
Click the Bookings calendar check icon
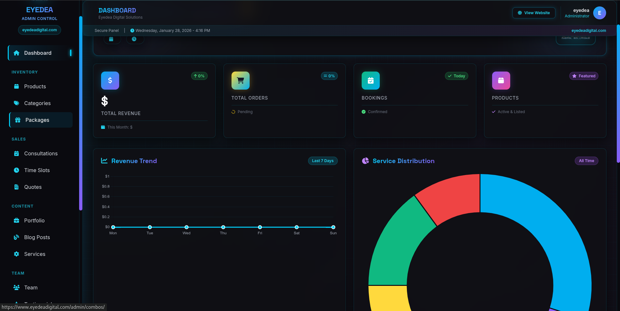coord(370,80)
